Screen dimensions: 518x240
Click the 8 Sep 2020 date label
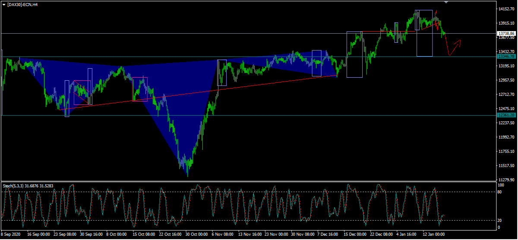pos(10,234)
